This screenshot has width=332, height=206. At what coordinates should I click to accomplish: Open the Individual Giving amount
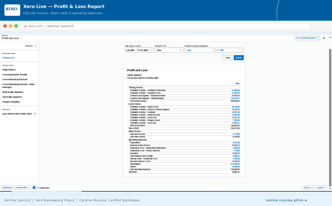pos(235,98)
